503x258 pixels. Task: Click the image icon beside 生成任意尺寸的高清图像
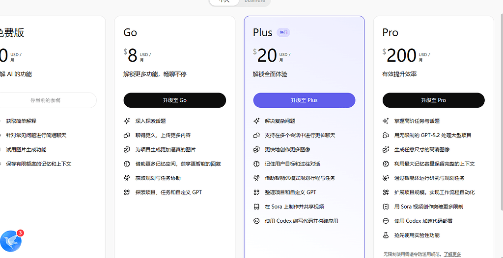point(386,150)
